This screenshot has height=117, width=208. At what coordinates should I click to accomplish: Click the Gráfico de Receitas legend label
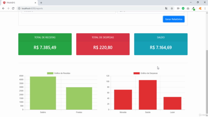coord(62,73)
